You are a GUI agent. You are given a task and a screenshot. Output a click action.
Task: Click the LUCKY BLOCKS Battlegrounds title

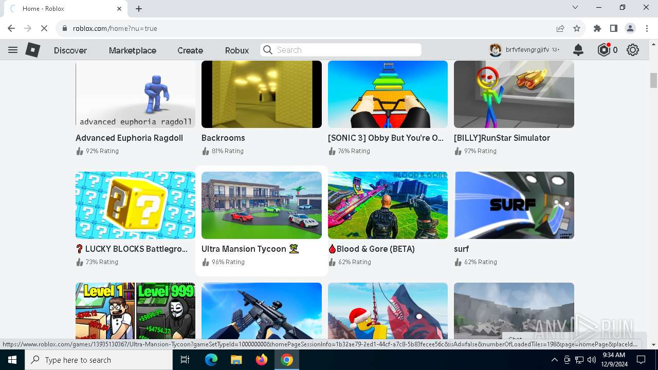[132, 249]
